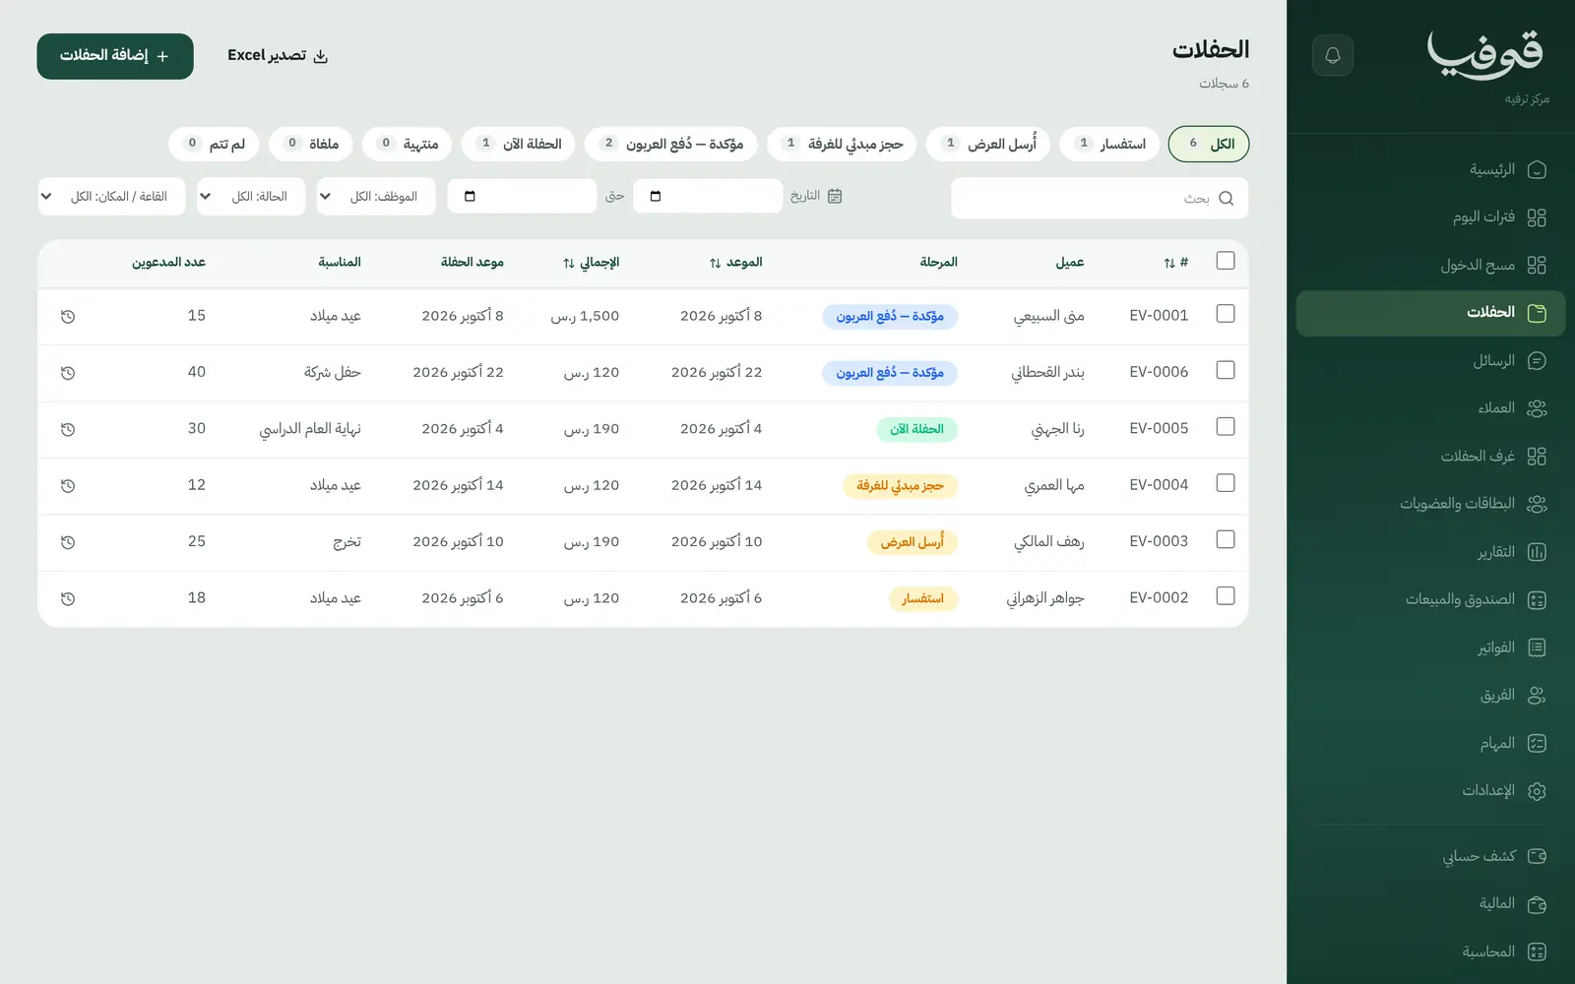Check the box for row EV-0006
The height and width of the screenshot is (984, 1575).
[x=1226, y=370]
